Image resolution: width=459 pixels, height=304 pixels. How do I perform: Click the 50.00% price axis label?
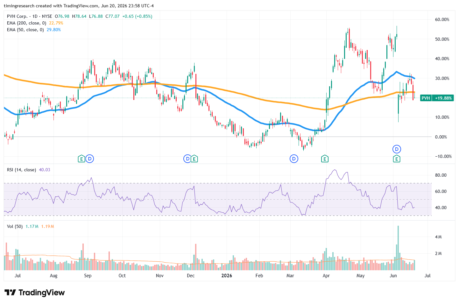click(x=442, y=39)
